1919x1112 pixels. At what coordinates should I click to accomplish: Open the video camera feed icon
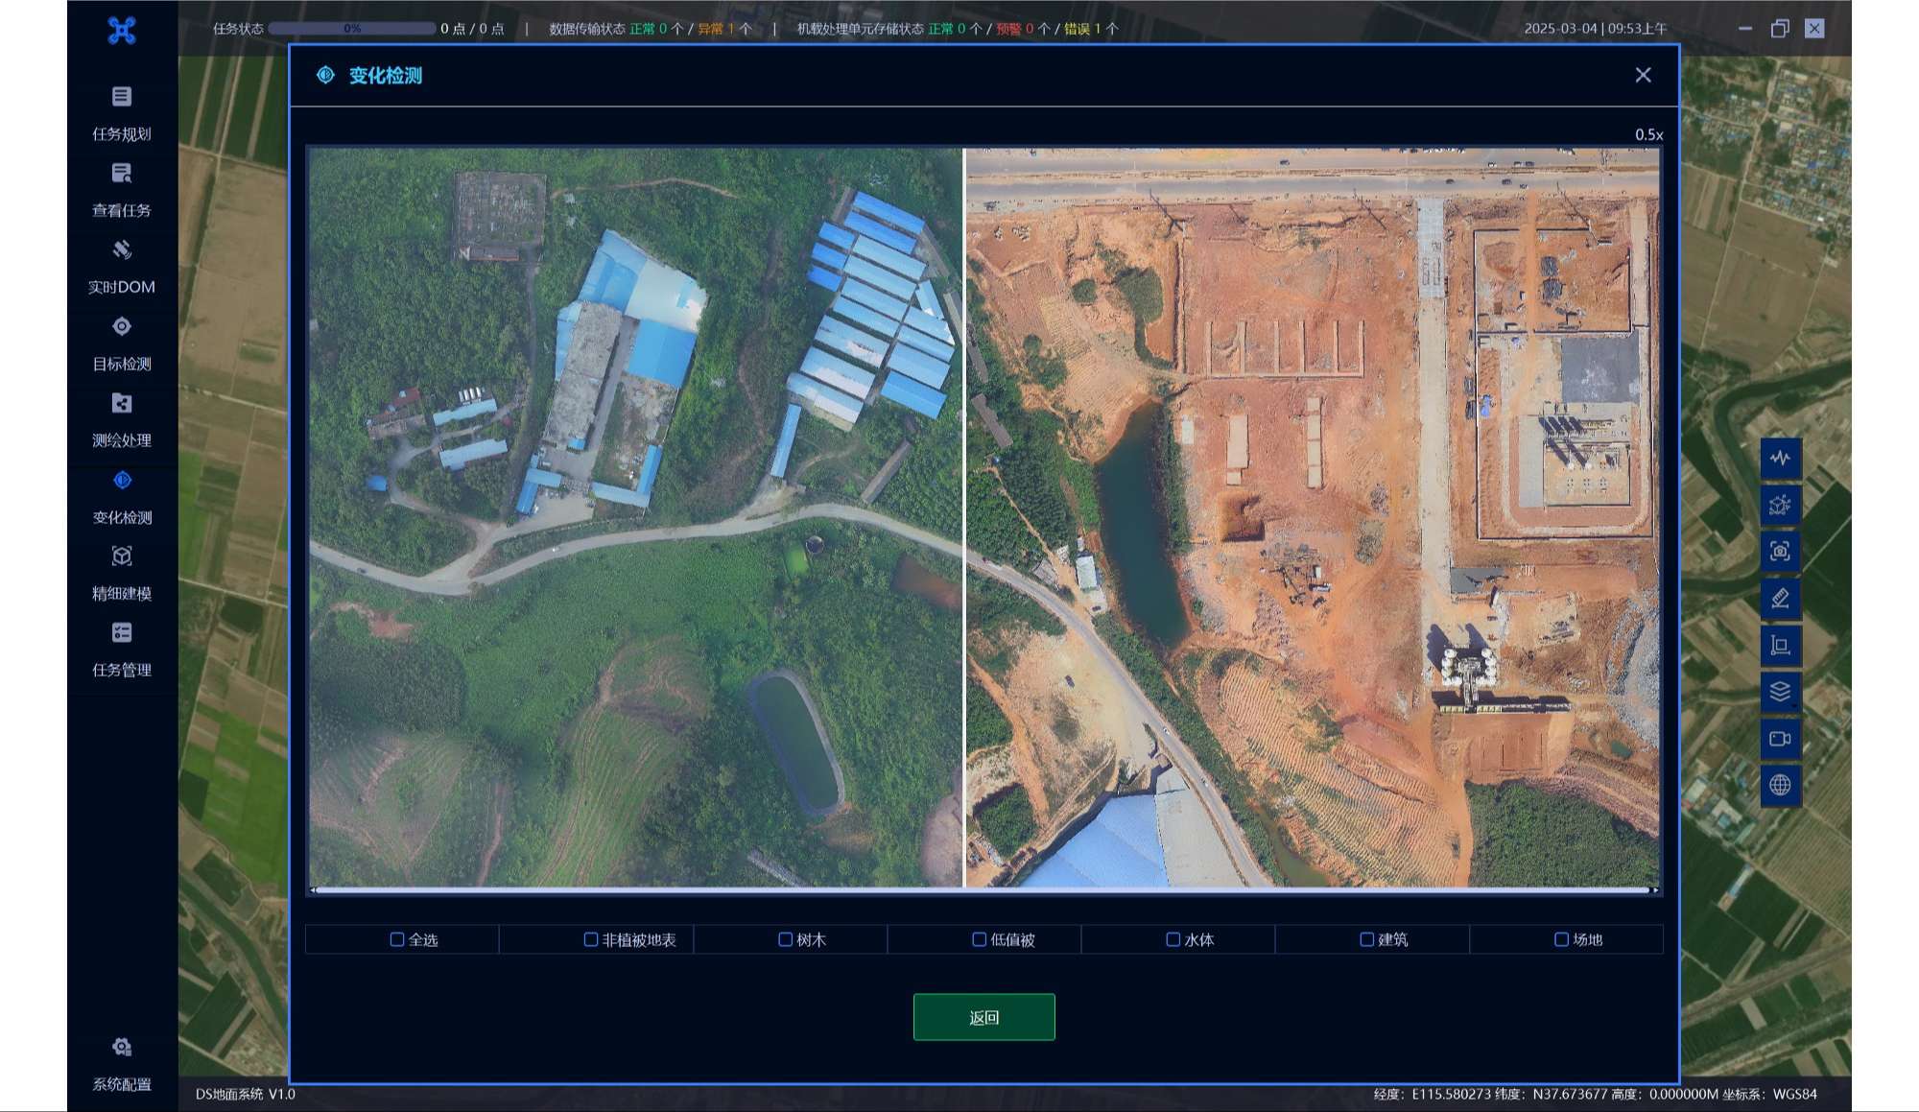click(x=1780, y=739)
